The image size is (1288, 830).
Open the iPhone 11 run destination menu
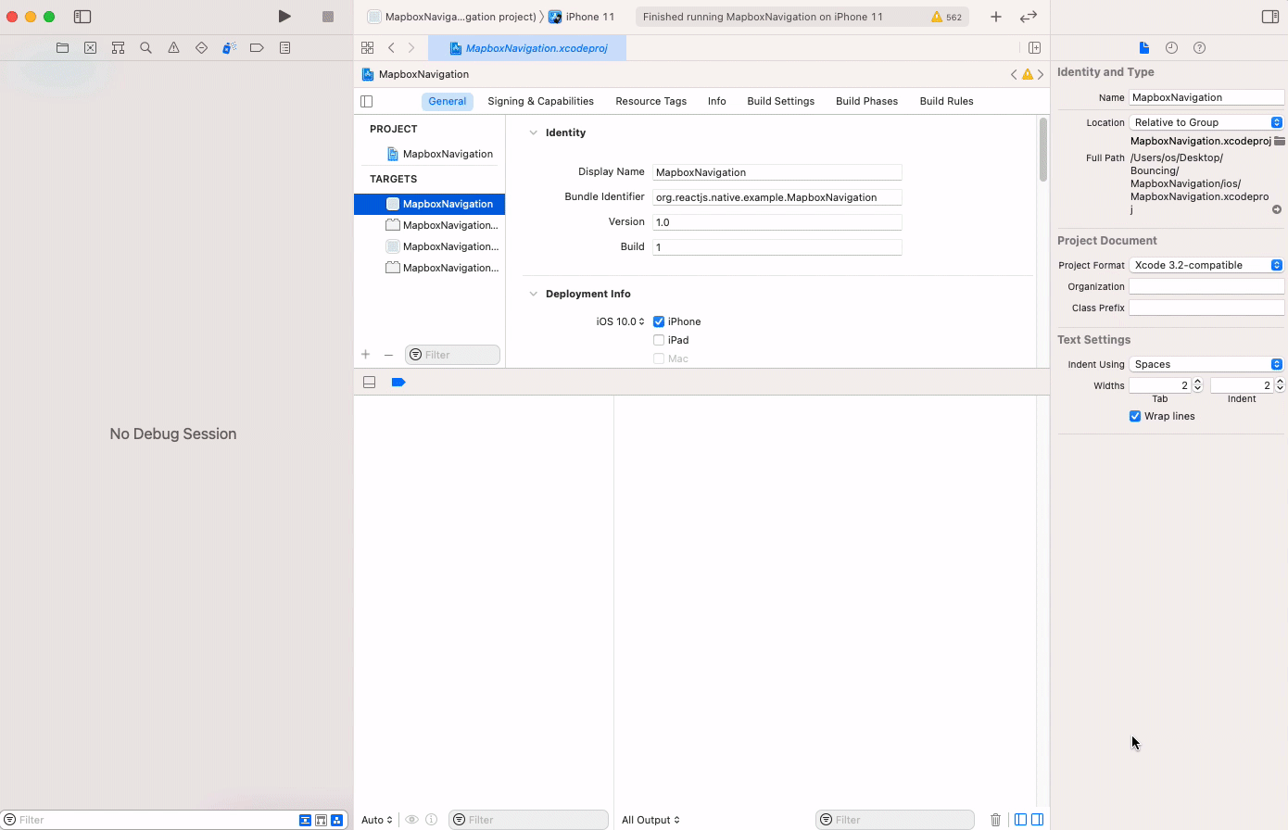pos(582,17)
